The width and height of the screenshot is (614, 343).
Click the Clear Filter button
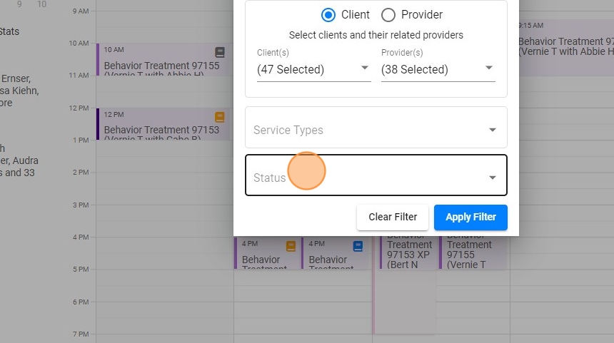point(393,217)
